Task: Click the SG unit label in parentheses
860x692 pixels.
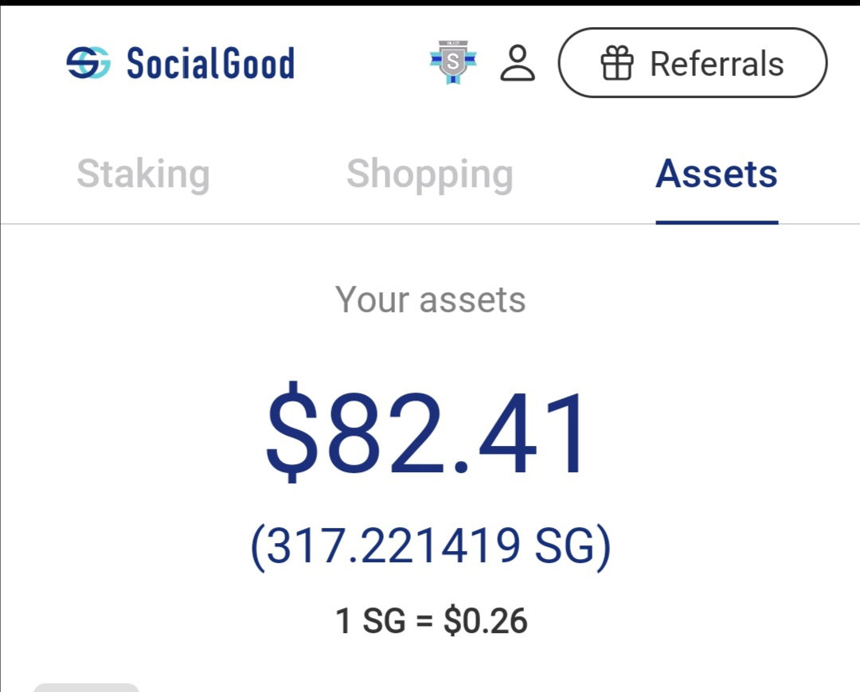Action: tap(565, 546)
